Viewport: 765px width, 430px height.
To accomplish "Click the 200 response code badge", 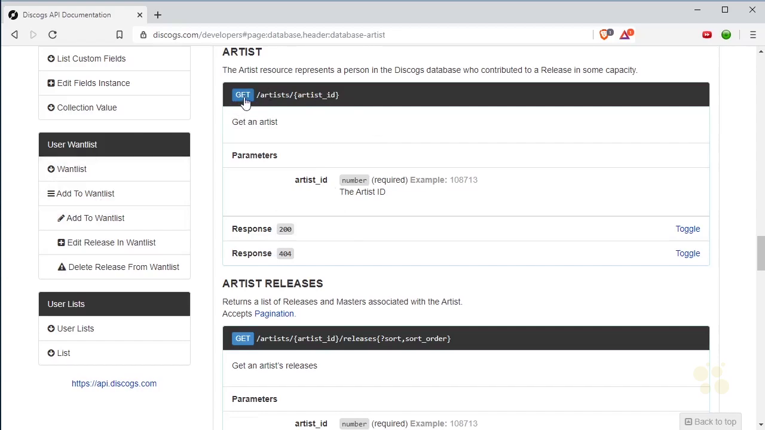I will [285, 229].
